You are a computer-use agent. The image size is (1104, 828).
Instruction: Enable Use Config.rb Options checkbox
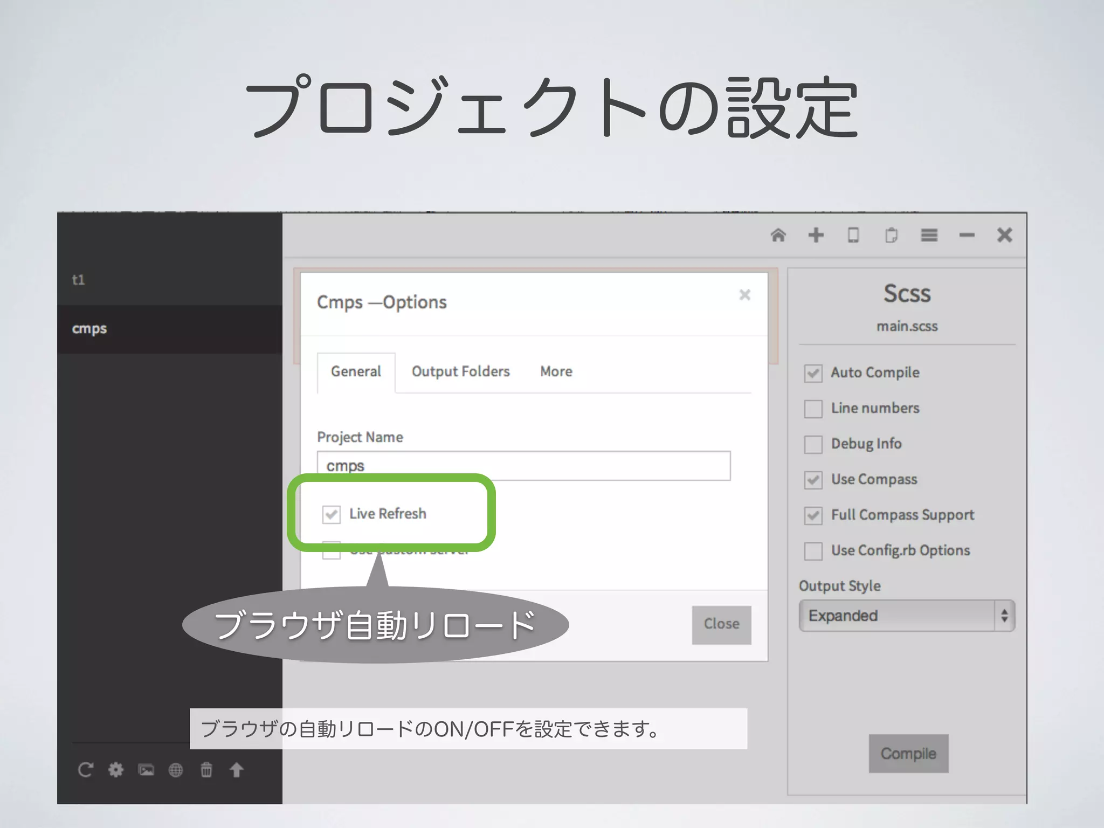813,551
